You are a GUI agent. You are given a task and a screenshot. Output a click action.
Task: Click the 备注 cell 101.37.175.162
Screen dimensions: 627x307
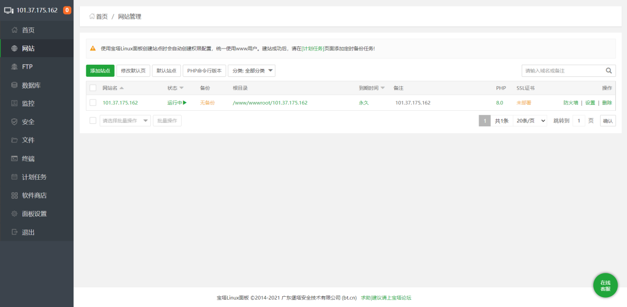(x=413, y=103)
